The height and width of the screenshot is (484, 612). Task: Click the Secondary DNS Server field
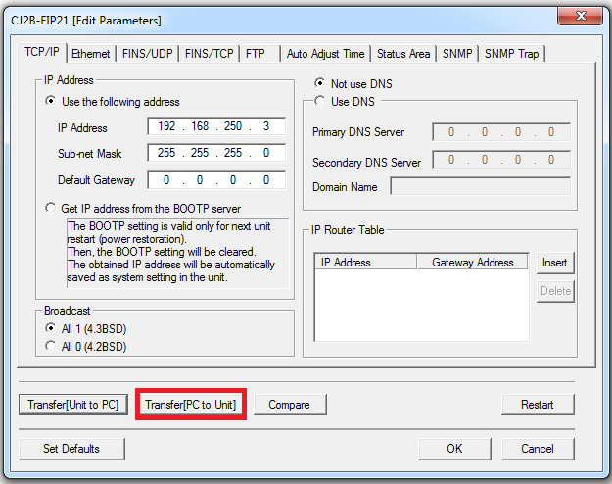(501, 160)
